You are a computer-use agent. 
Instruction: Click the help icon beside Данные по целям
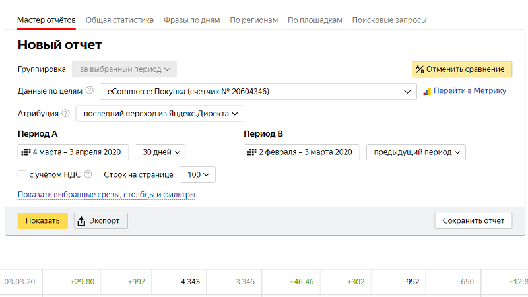click(90, 90)
